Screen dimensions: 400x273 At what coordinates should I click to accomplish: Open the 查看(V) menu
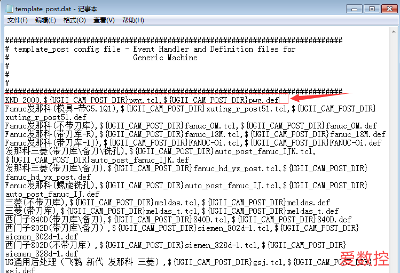[104, 20]
